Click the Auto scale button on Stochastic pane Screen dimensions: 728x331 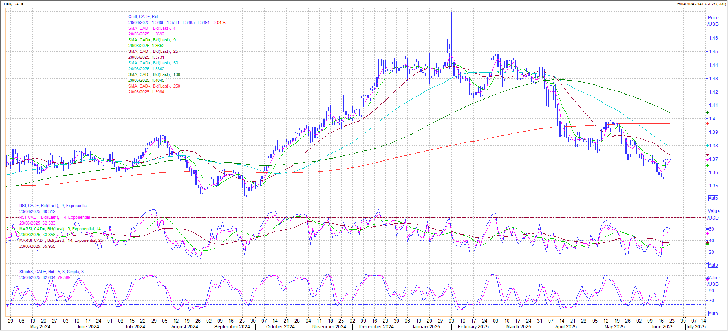[713, 313]
